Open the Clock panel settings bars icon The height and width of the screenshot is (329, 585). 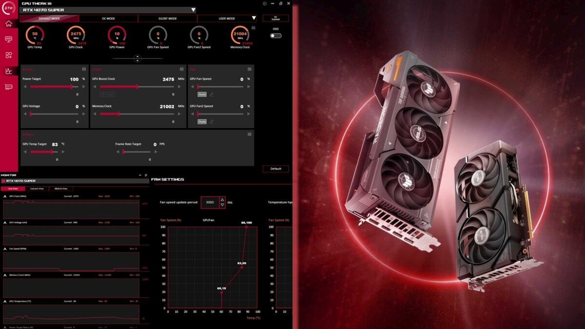181,69
